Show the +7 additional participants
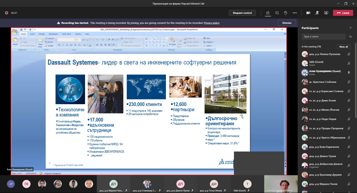The image size is (357, 193). [x=11, y=184]
